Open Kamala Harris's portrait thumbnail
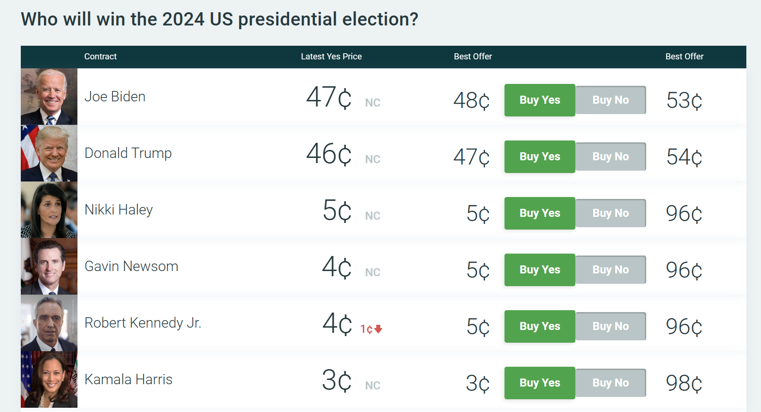 49,379
